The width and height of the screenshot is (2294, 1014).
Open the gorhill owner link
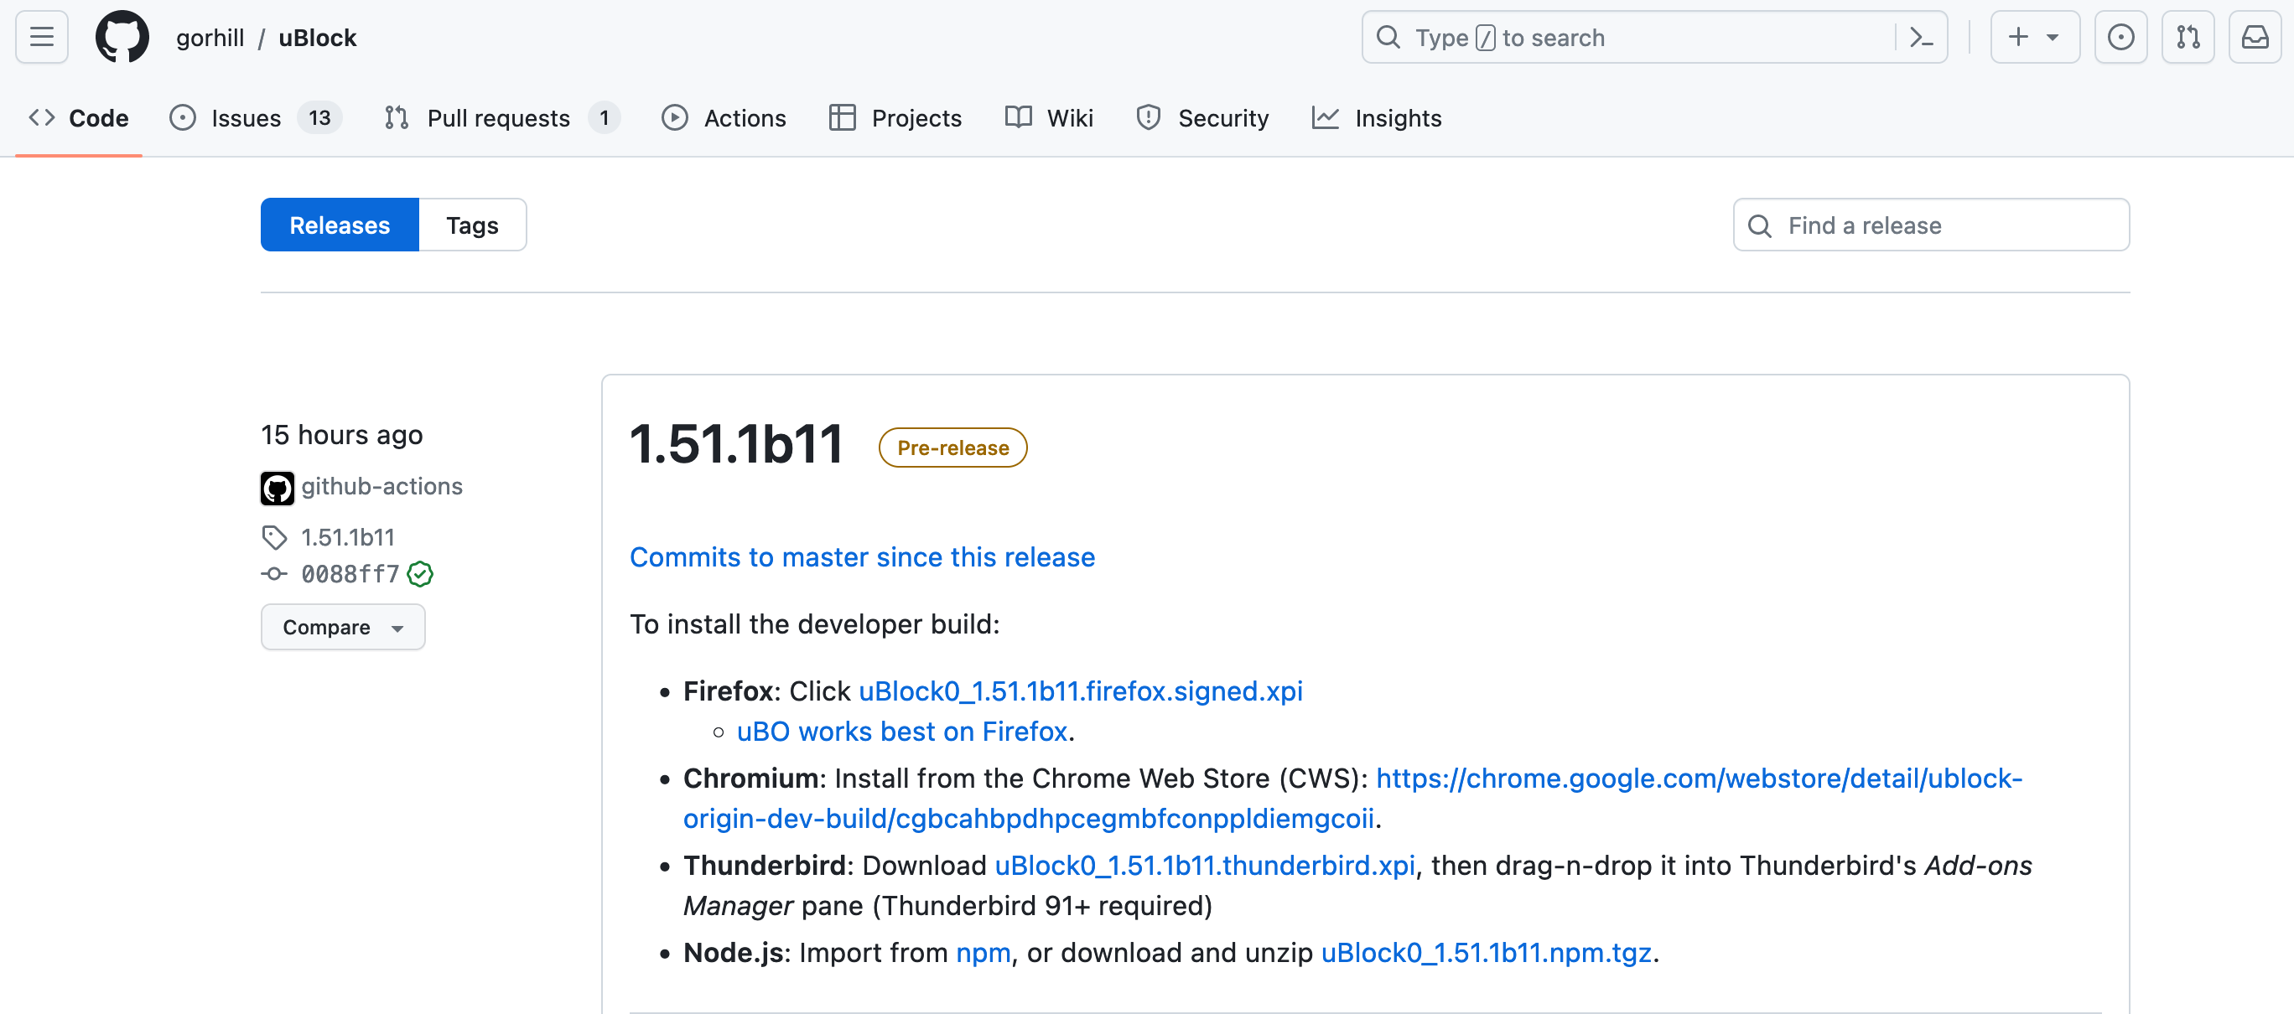coord(210,38)
